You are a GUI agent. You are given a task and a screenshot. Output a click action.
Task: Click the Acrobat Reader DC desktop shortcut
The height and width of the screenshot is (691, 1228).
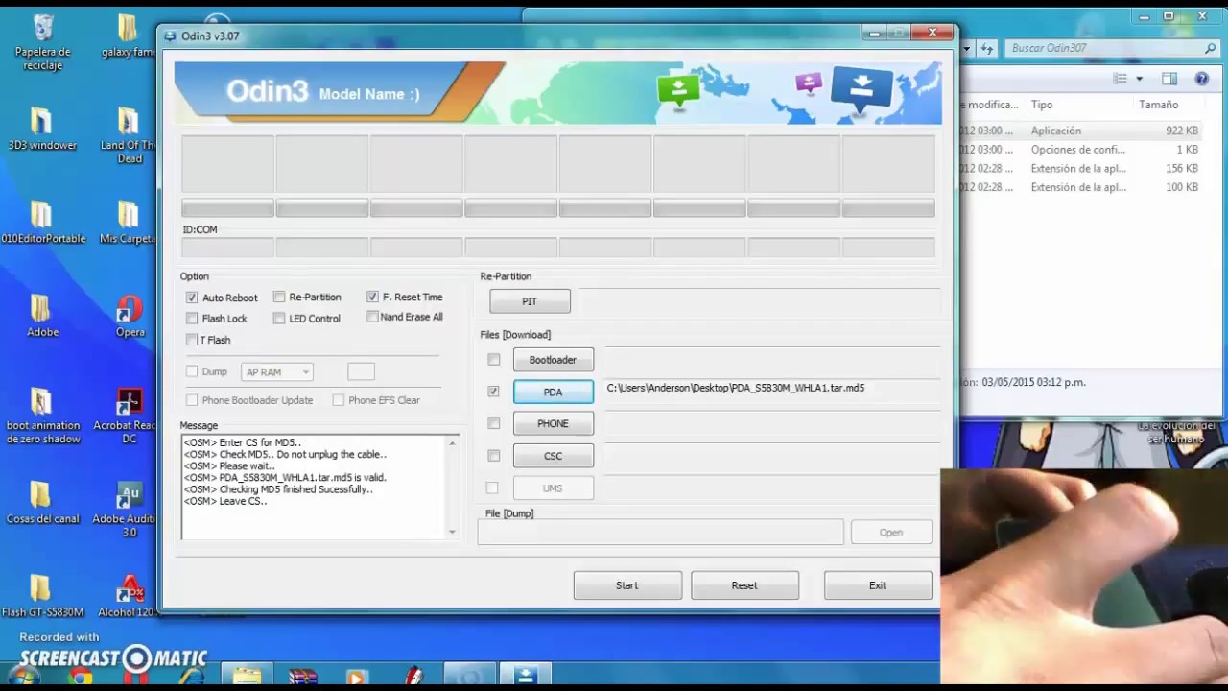tap(129, 416)
